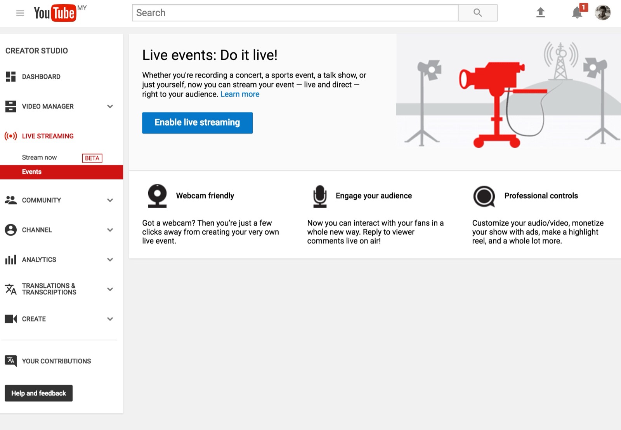Expand the Community section chevron
Image resolution: width=621 pixels, height=430 pixels.
pos(110,200)
